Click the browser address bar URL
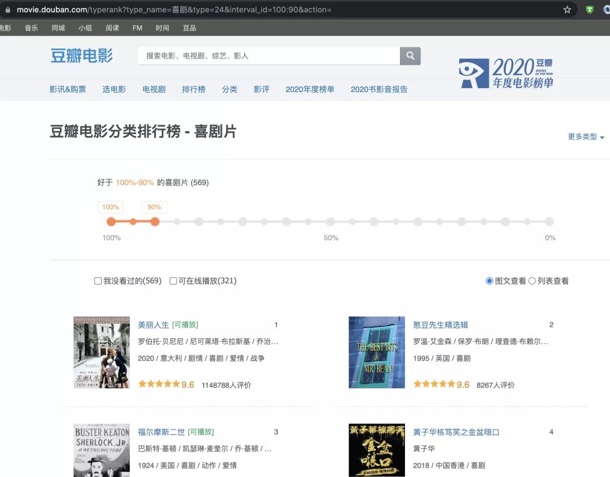This screenshot has height=477, width=610. pyautogui.click(x=174, y=10)
